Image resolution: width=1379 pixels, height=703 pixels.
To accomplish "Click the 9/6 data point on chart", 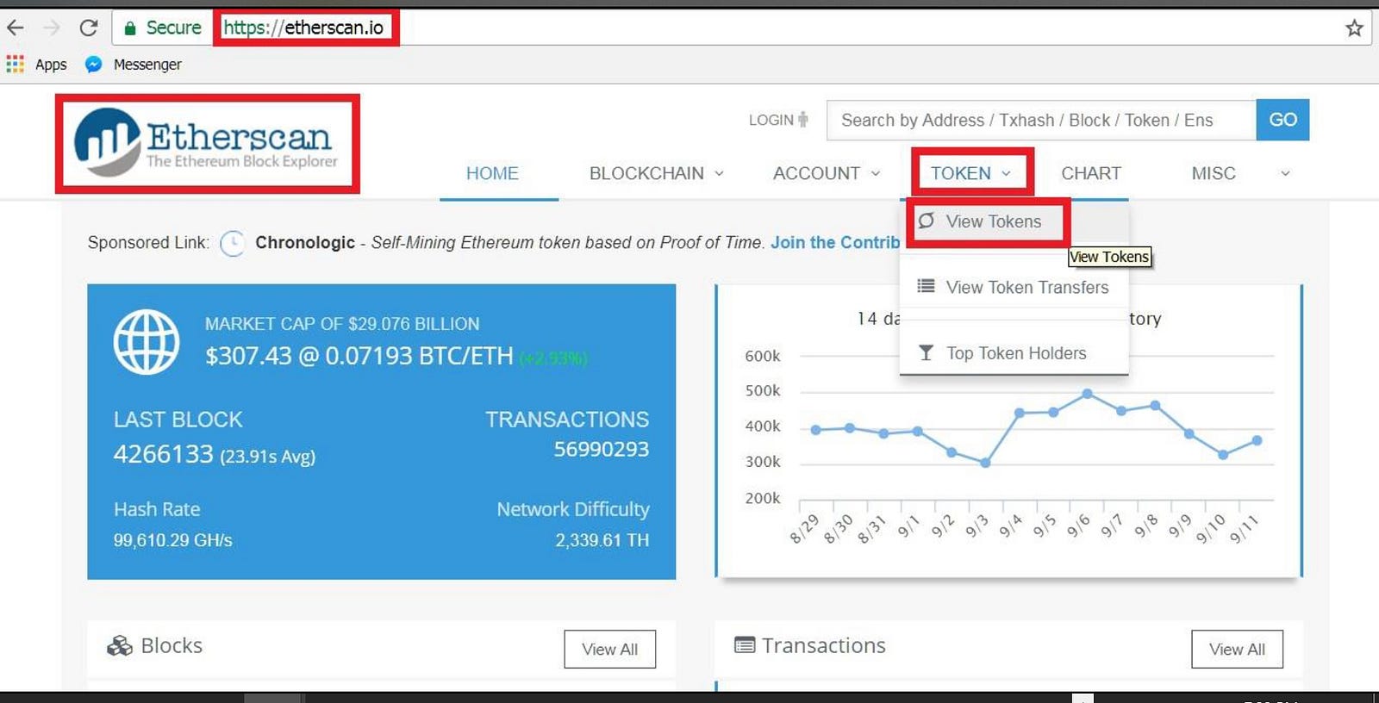I will tap(1087, 394).
